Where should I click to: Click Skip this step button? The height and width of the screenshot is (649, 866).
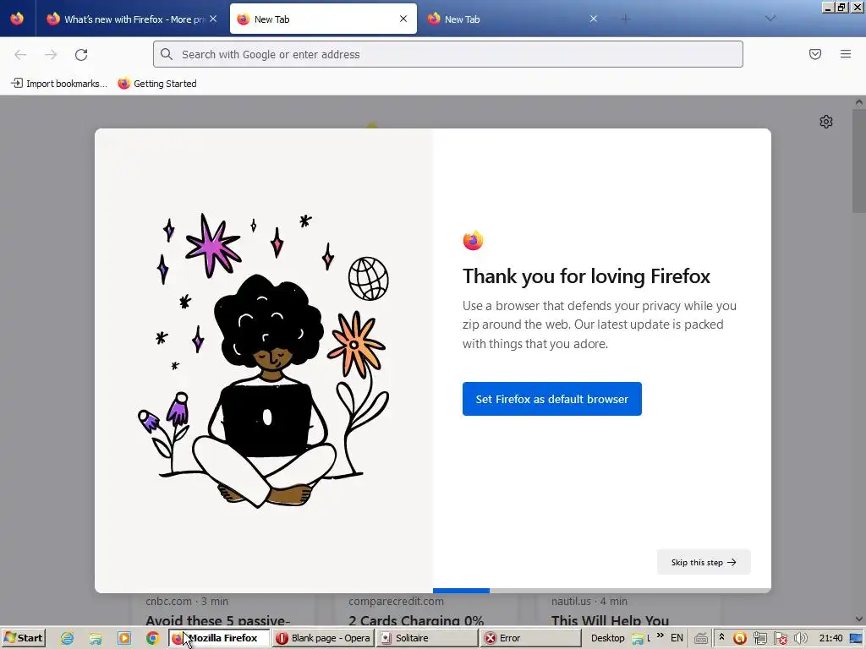click(x=704, y=562)
